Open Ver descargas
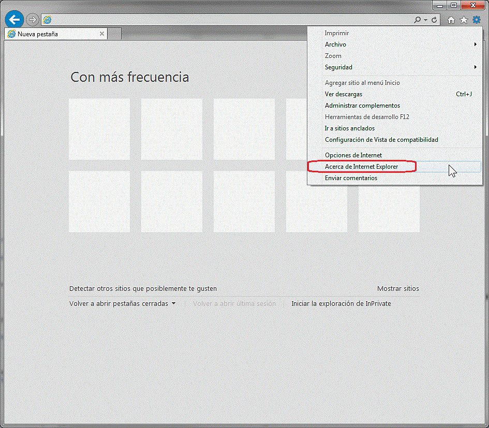This screenshot has width=489, height=428. [395, 94]
